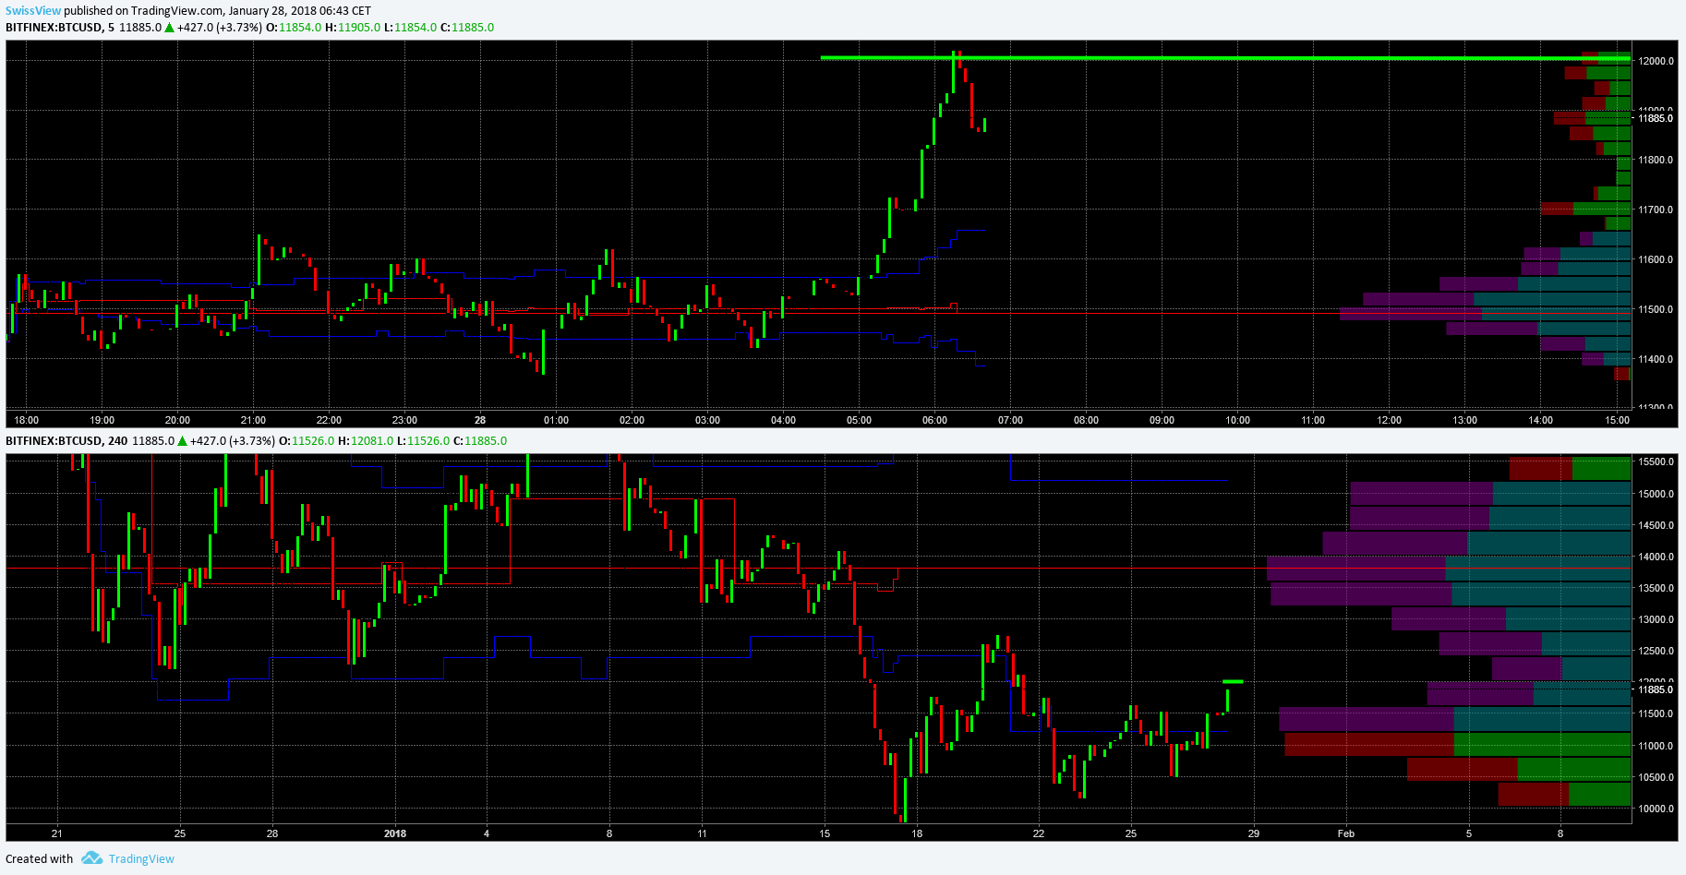Click the green horizontal line at 12000
This screenshot has width=1686, height=875.
click(1225, 58)
